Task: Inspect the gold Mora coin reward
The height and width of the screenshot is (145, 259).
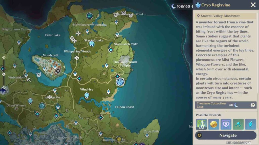Action: [x=213, y=124]
